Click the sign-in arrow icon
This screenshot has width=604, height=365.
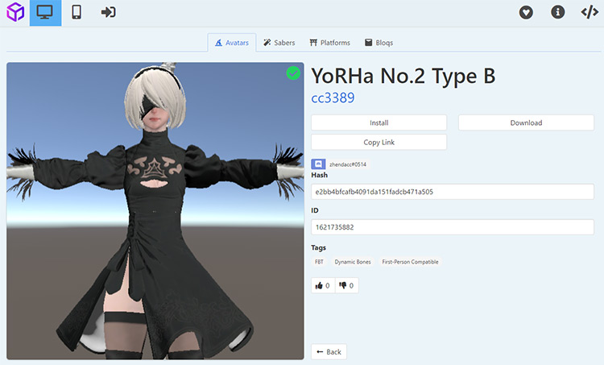108,12
